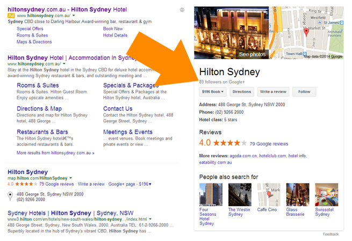This screenshot has height=241, width=352.
Task: Open agoda.com.cn reviews link
Action: click(x=243, y=156)
